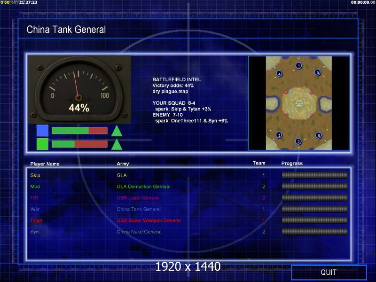
Task: Click the ENEMY 7-10 line
Action: point(168,115)
